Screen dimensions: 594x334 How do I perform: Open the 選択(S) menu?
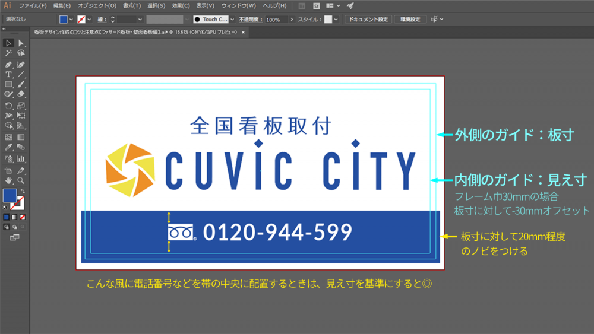[x=156, y=6]
